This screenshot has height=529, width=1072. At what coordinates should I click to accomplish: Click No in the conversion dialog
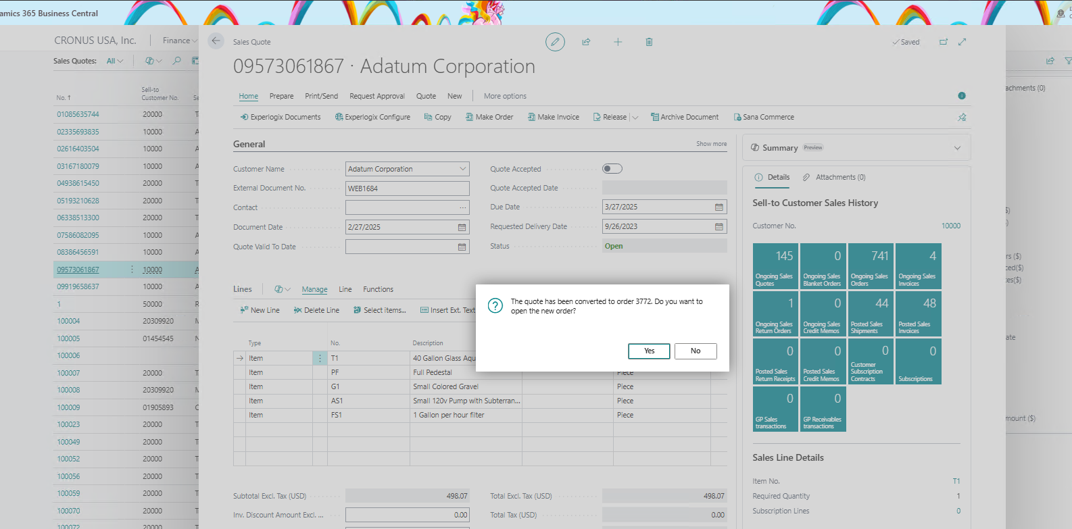696,351
